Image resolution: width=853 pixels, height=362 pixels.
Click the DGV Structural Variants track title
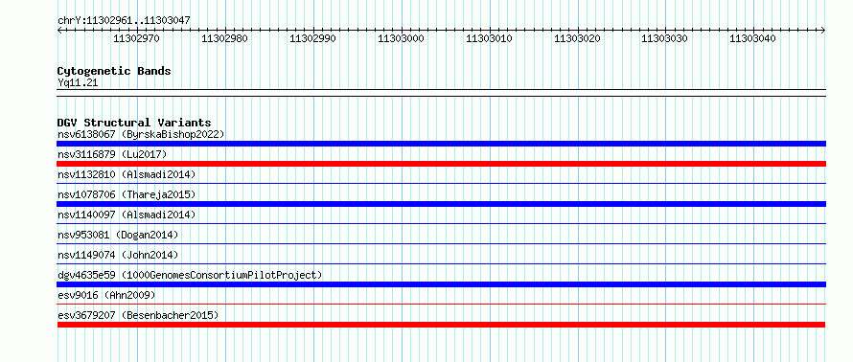click(x=134, y=123)
